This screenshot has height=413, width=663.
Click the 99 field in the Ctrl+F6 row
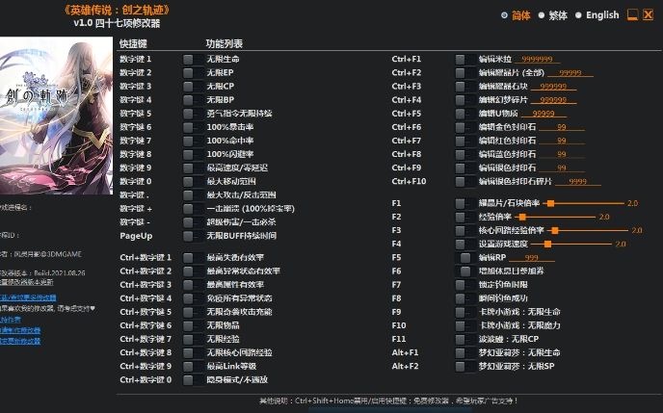[x=562, y=127]
